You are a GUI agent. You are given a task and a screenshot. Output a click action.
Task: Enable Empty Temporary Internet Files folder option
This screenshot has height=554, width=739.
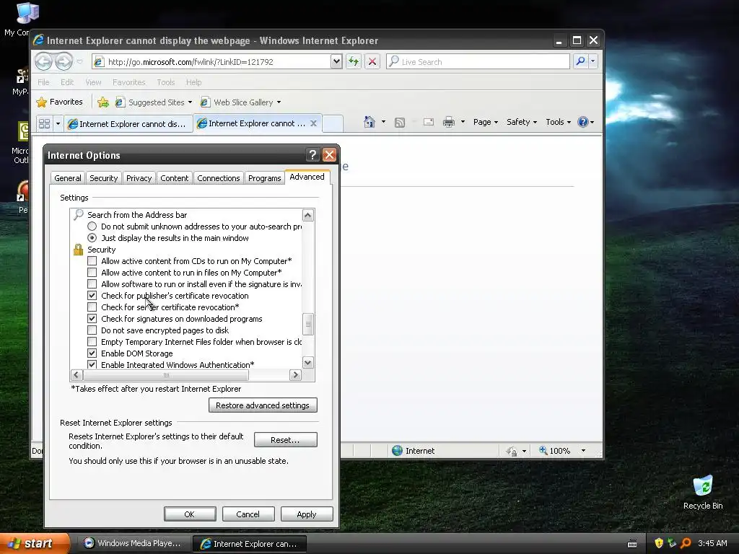point(92,341)
